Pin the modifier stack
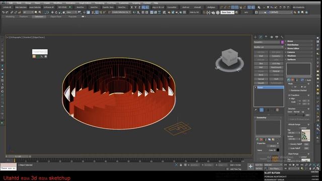 click(x=256, y=110)
